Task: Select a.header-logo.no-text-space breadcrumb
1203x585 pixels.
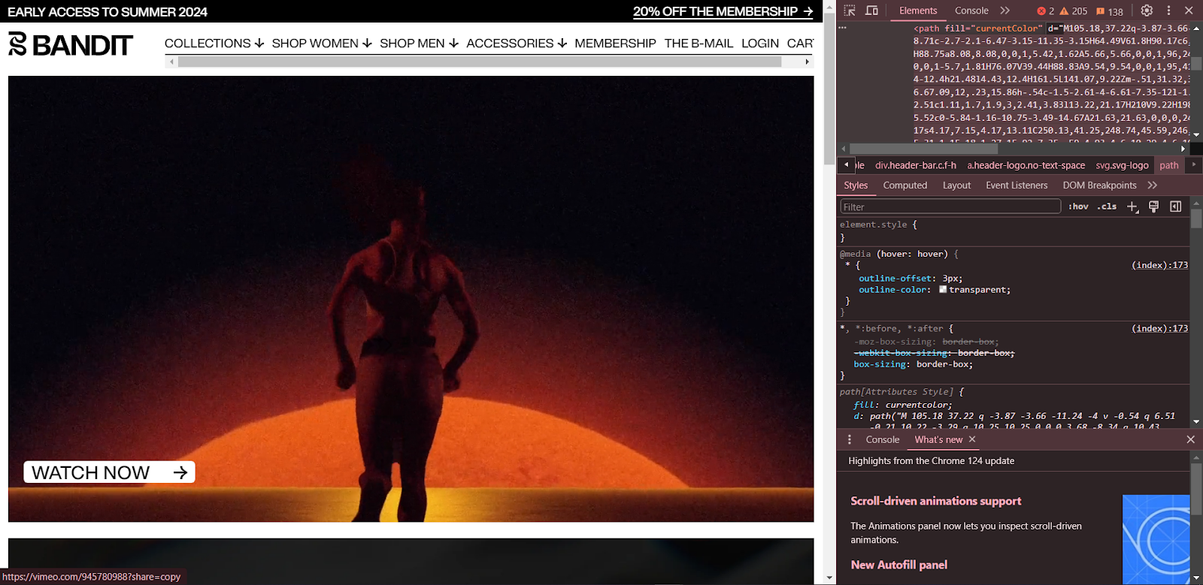Action: pos(1026,165)
